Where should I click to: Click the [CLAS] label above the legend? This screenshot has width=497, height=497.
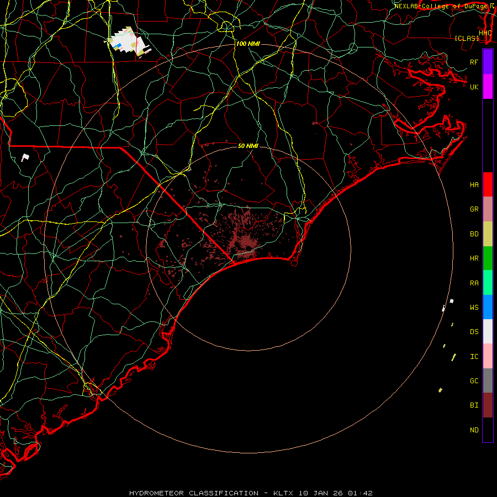(x=467, y=39)
